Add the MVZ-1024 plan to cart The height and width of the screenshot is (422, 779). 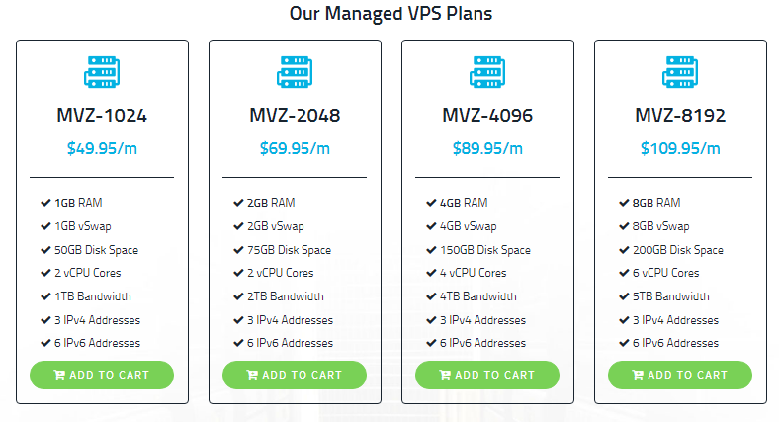pos(102,375)
